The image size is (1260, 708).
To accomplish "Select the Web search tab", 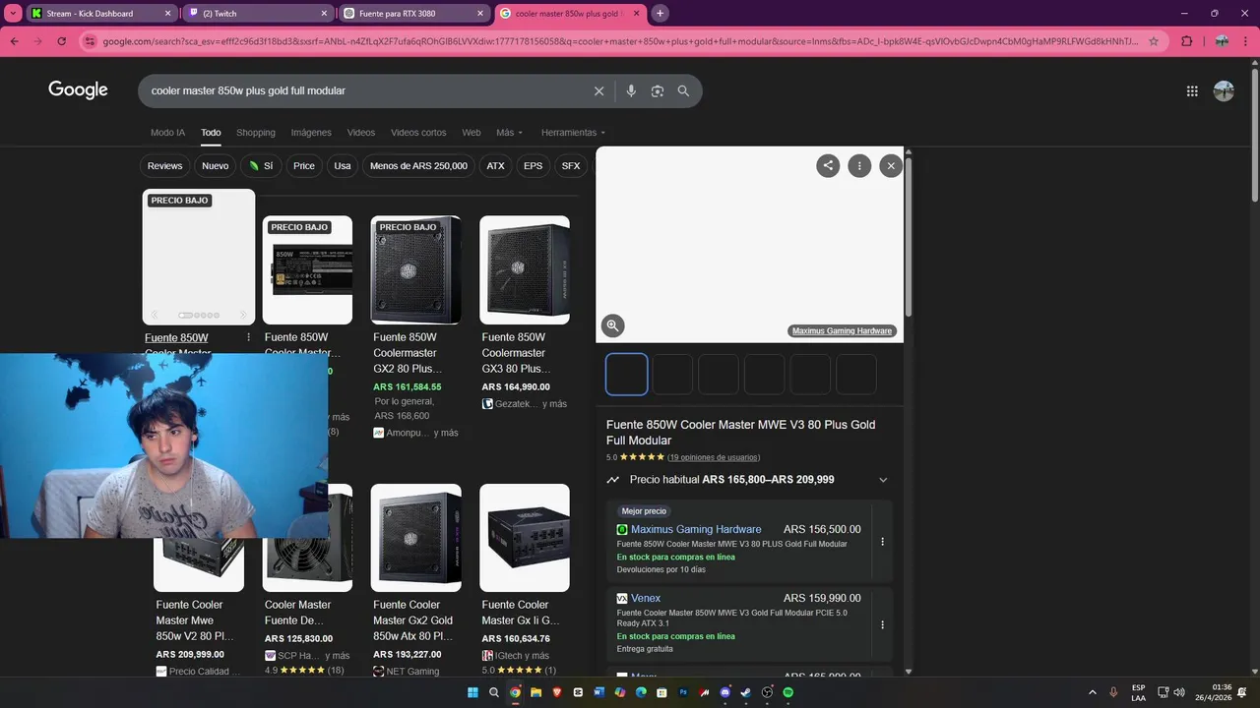I will [x=472, y=133].
